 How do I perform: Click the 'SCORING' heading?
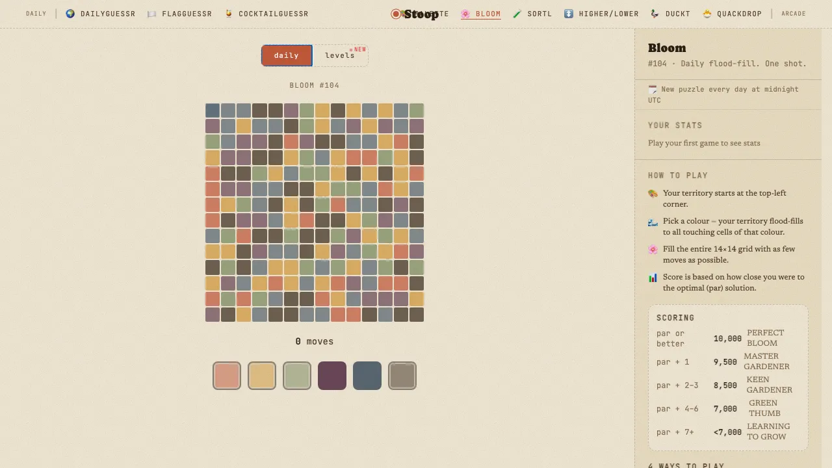click(x=675, y=318)
